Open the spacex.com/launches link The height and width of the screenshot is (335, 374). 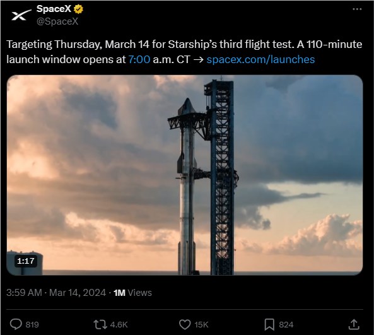pyautogui.click(x=260, y=59)
